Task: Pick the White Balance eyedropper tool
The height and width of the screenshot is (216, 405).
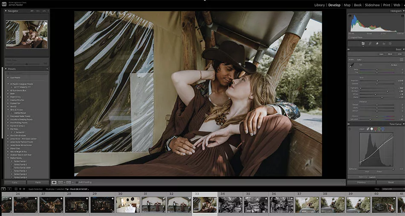Action: pyautogui.click(x=352, y=66)
